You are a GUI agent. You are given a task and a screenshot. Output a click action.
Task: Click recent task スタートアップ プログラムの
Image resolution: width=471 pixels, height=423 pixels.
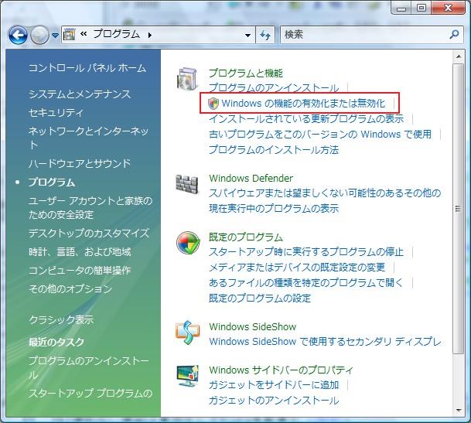point(90,394)
